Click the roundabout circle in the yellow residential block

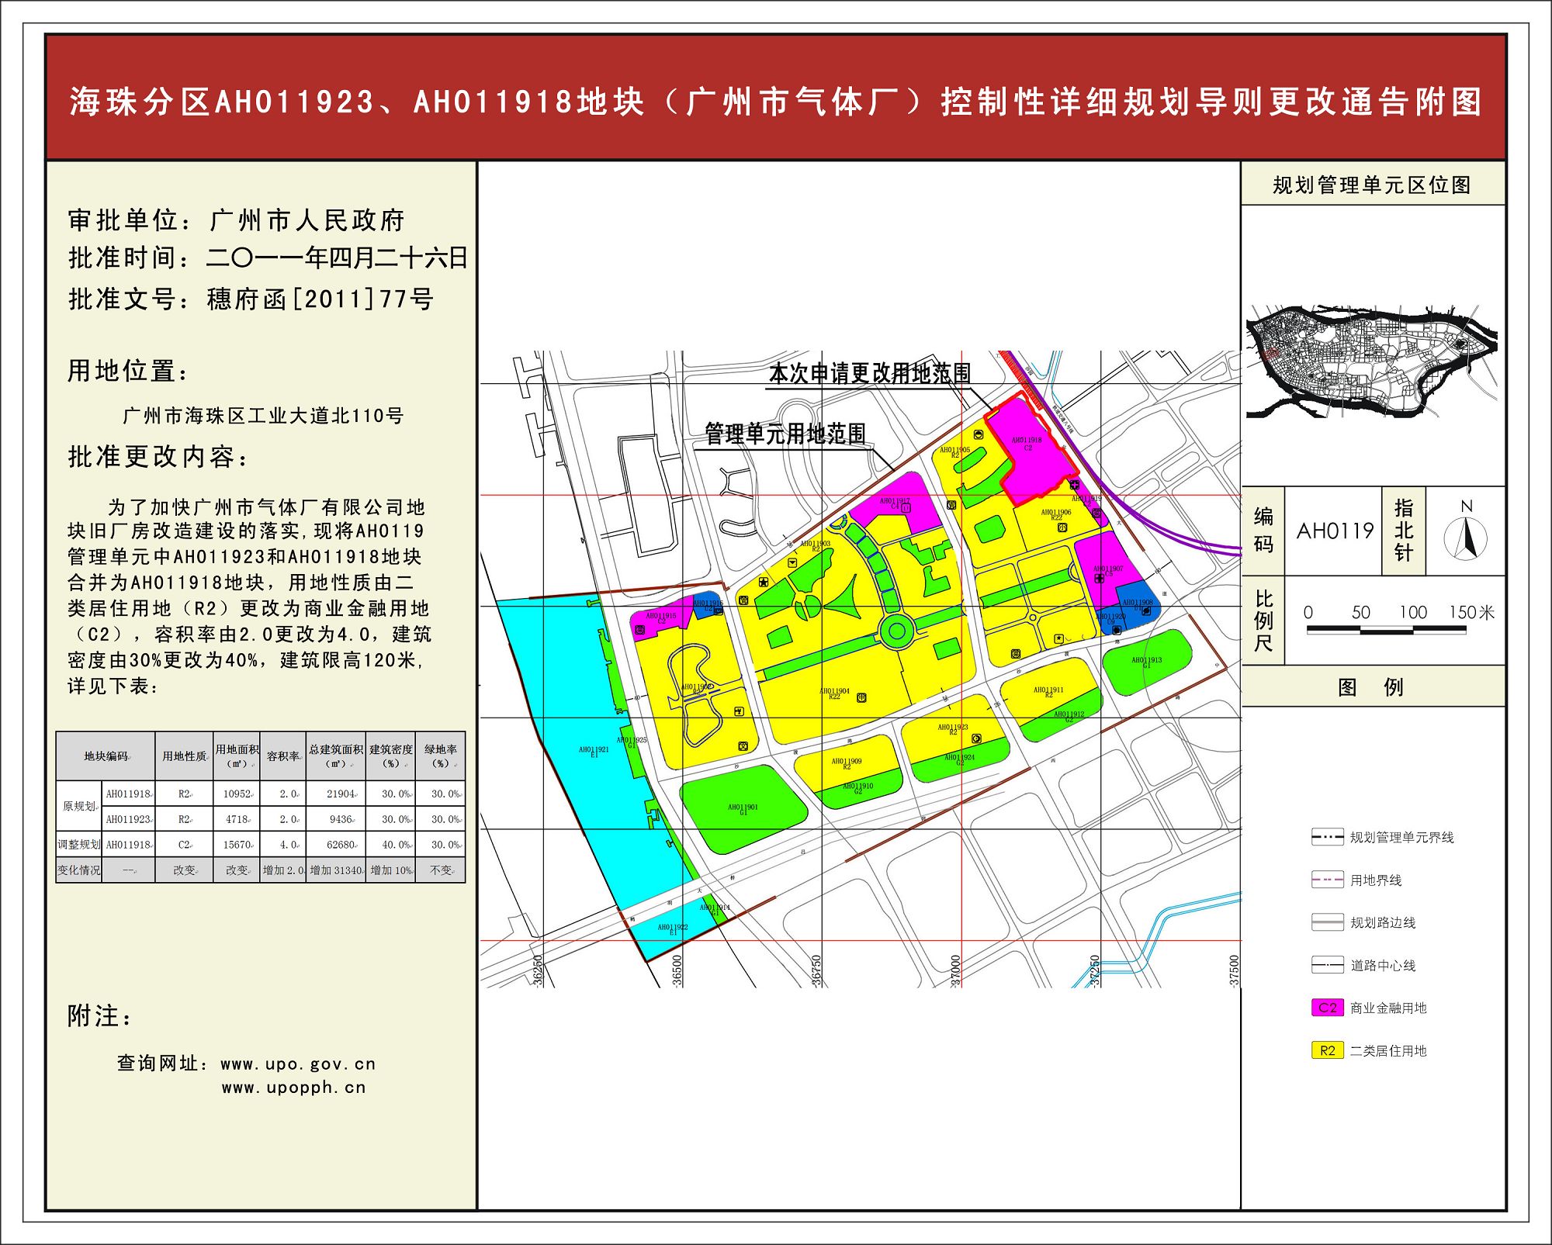(x=897, y=631)
